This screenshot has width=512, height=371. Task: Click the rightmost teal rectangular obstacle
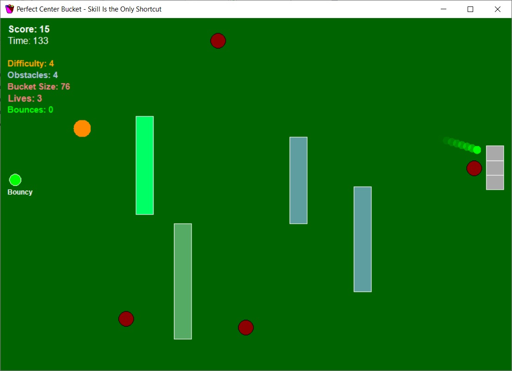click(x=363, y=239)
